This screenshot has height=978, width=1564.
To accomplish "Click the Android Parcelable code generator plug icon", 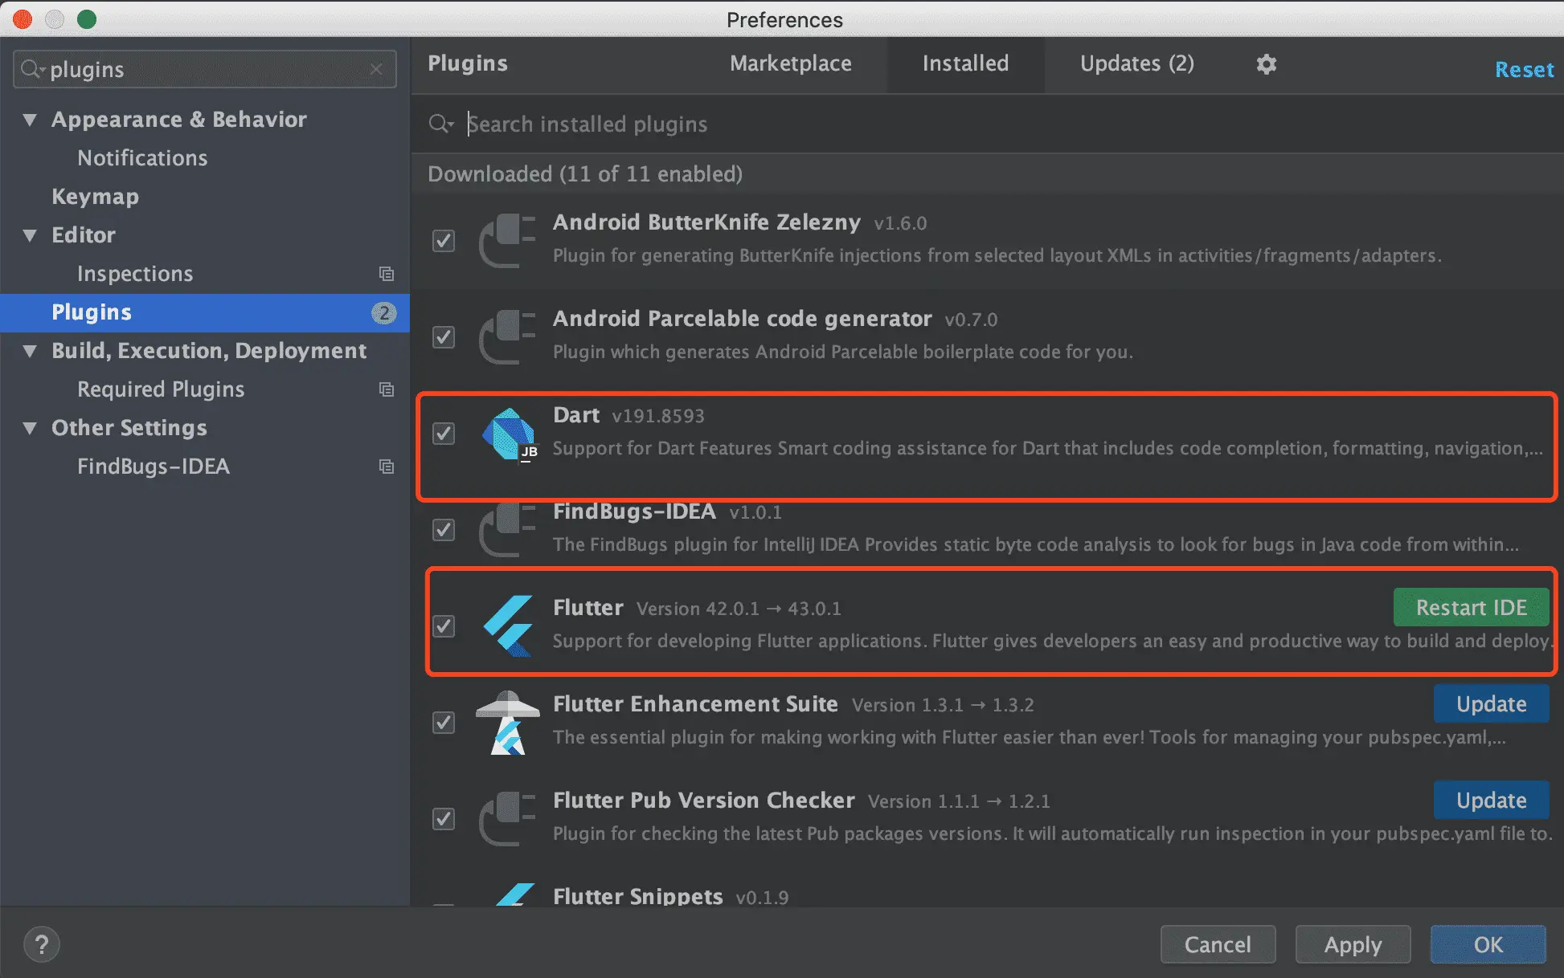I will [x=507, y=337].
